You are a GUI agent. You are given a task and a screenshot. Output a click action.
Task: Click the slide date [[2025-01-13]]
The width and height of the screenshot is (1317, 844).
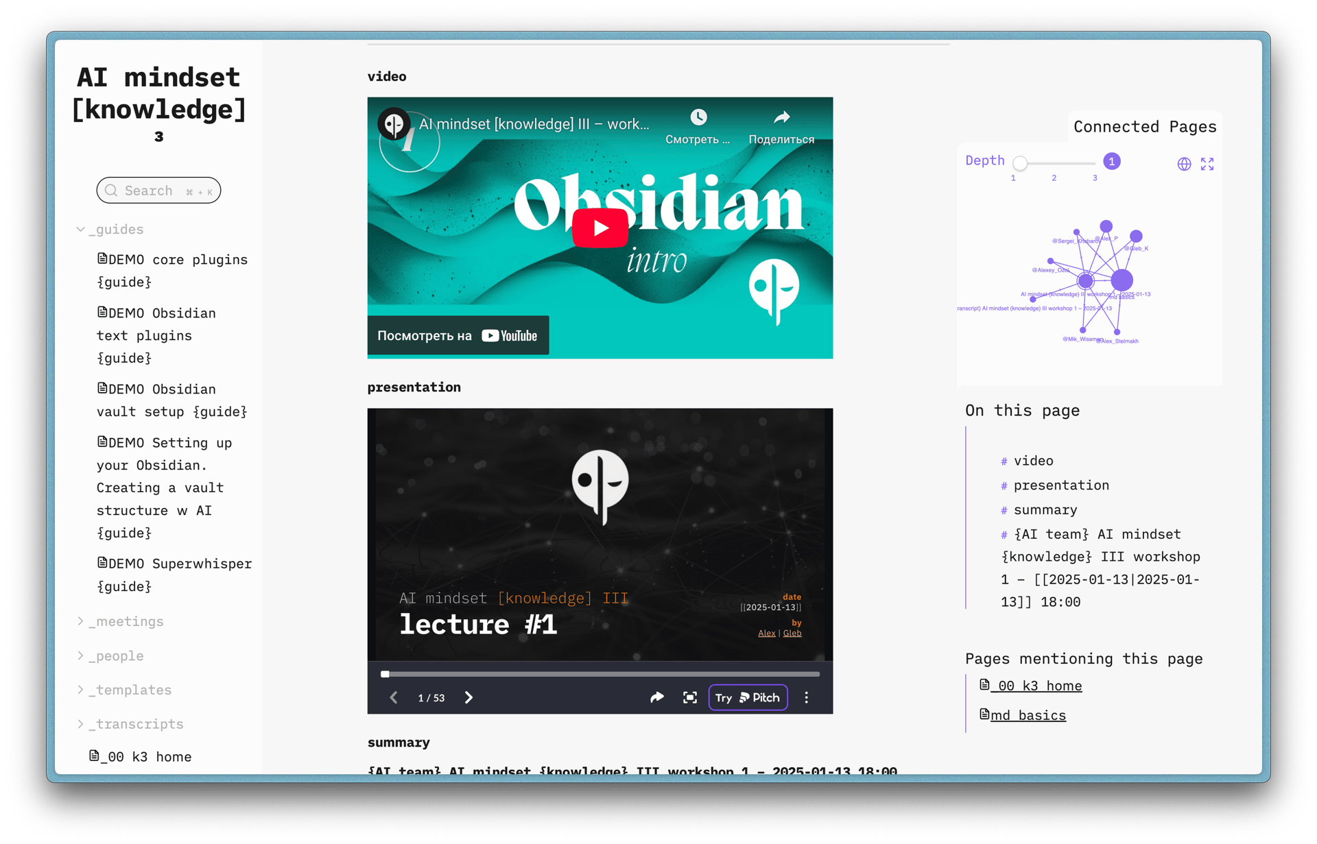point(771,607)
